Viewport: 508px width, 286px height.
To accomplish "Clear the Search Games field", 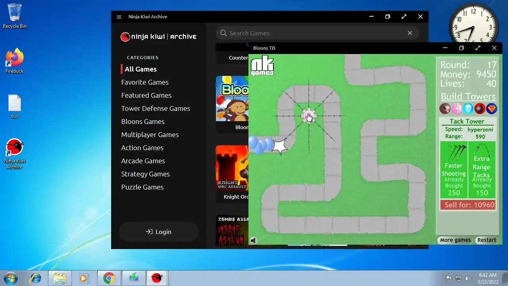I will (410, 33).
